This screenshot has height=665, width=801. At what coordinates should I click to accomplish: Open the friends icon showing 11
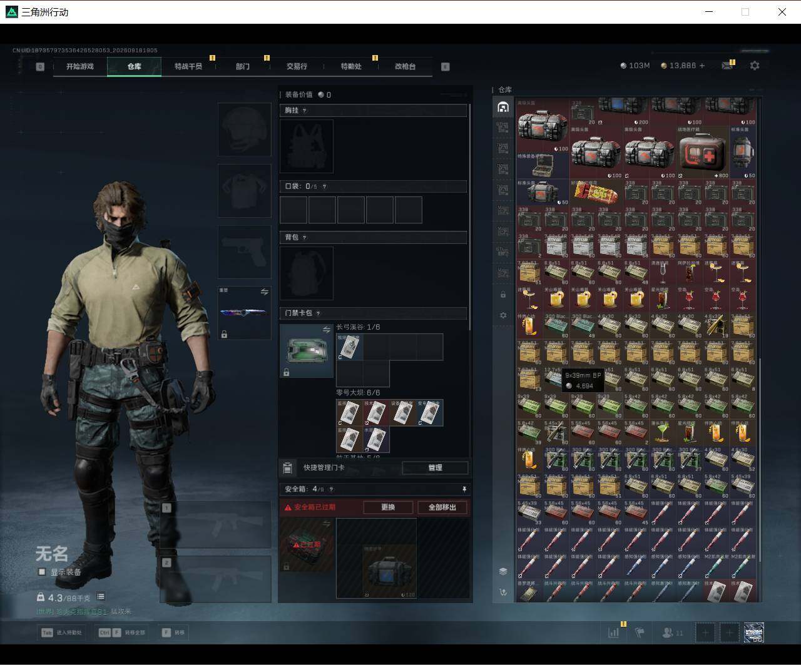point(672,632)
